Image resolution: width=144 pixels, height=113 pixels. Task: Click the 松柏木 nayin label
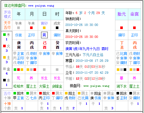[x=19, y=86]
